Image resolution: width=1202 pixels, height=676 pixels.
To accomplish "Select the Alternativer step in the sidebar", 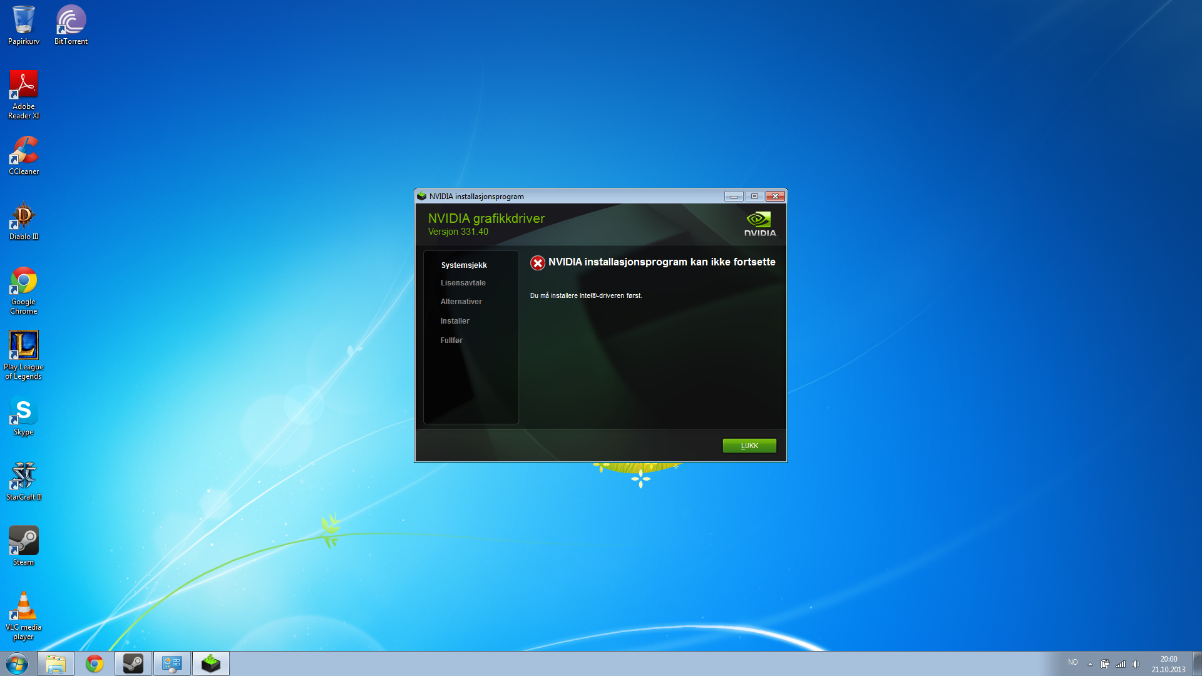I will 461,302.
